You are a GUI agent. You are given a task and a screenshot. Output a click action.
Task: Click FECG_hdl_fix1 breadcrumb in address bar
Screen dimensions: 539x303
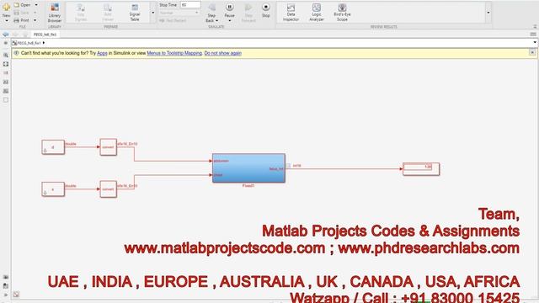coord(29,43)
